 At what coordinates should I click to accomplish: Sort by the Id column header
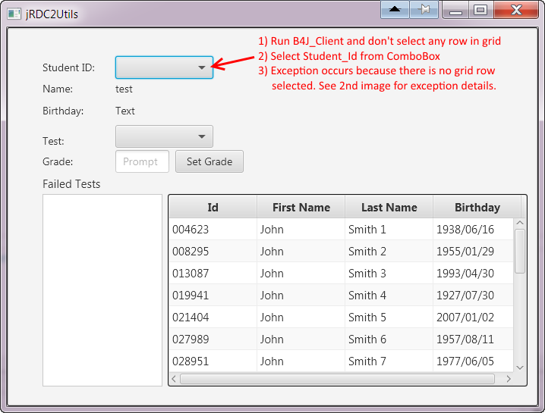(x=213, y=207)
